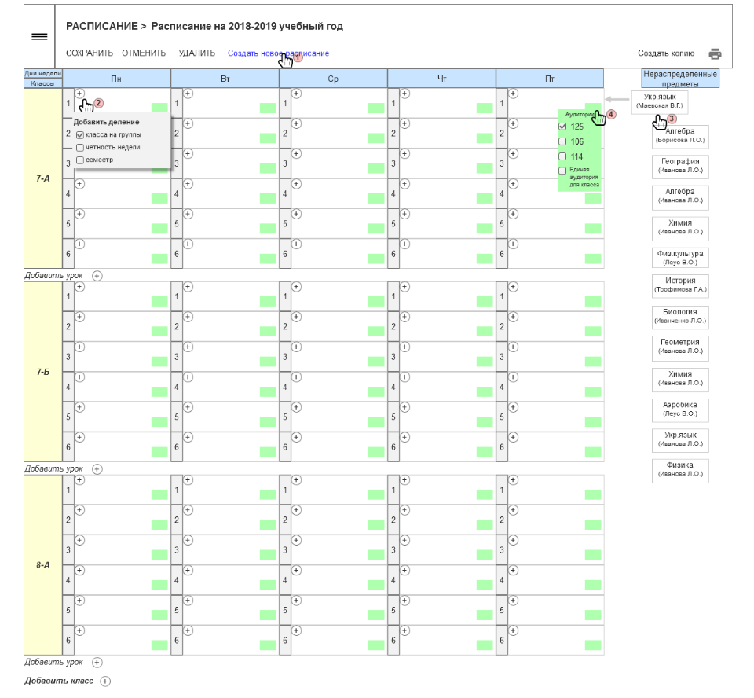Select the Чт day column header
Viewport: 754px width, 698px height.
tap(441, 79)
